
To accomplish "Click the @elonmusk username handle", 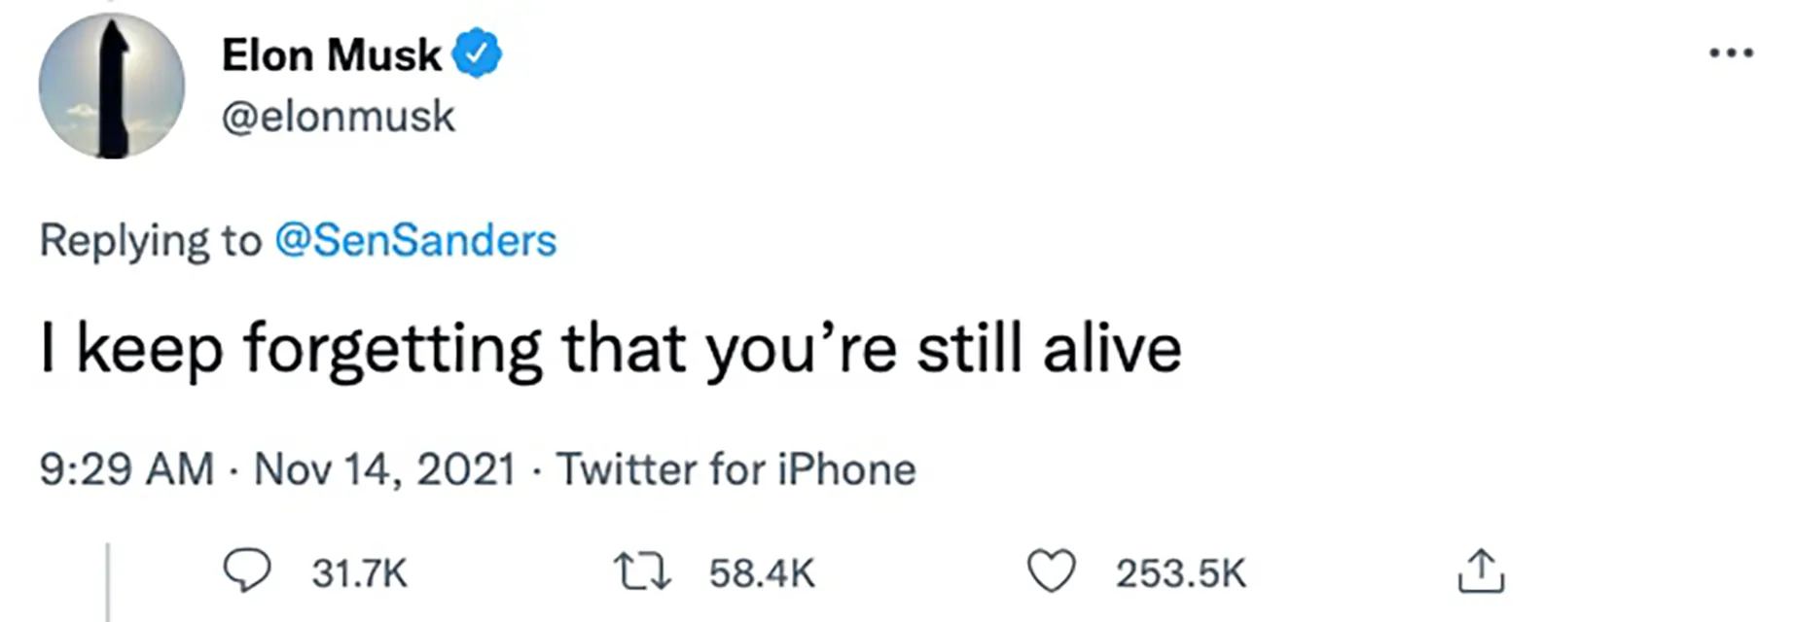I will tap(338, 117).
